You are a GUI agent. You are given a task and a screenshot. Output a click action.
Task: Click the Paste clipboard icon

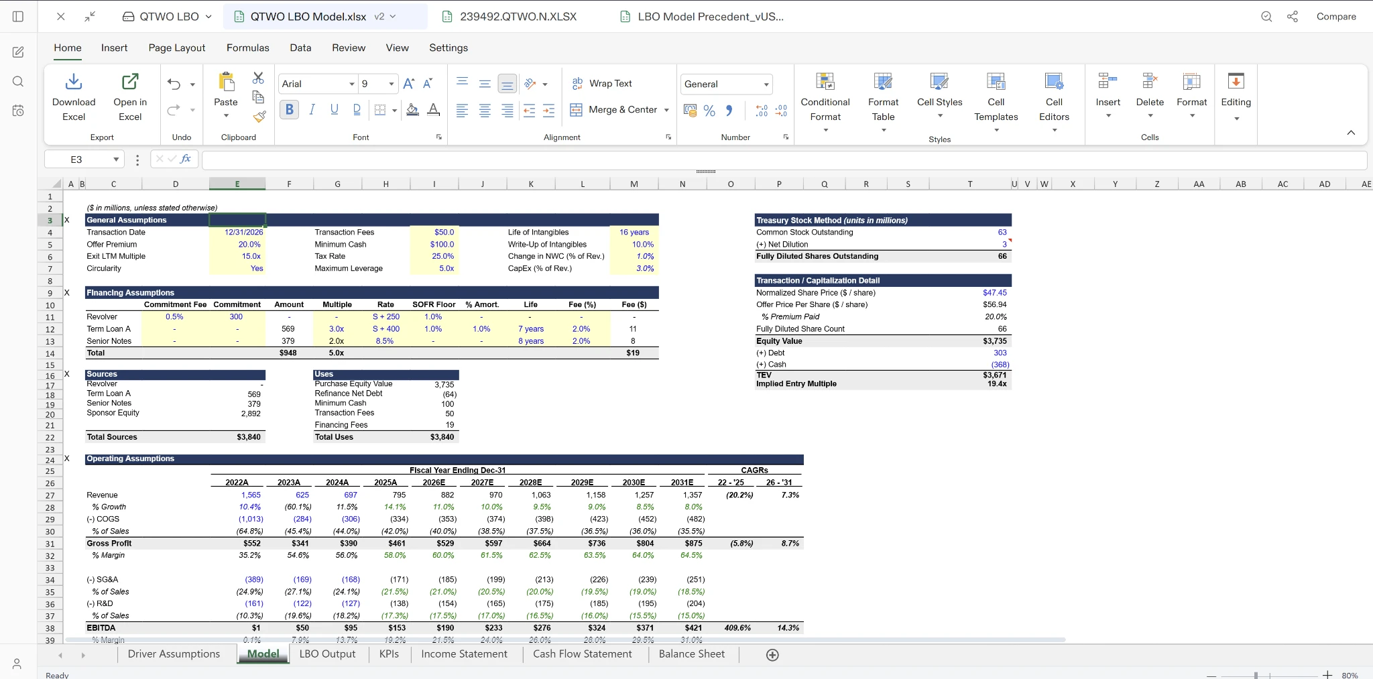click(x=226, y=82)
